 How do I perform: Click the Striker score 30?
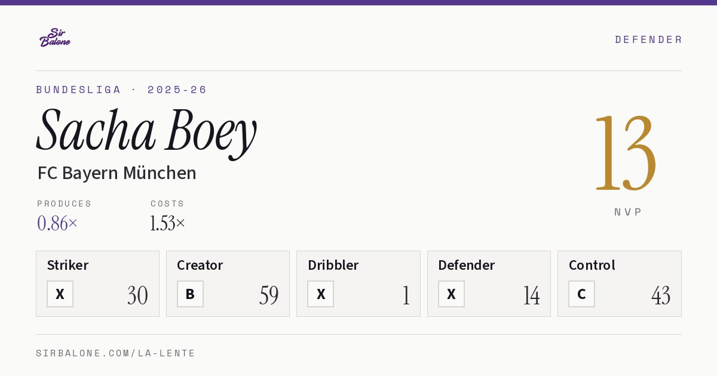(x=137, y=295)
